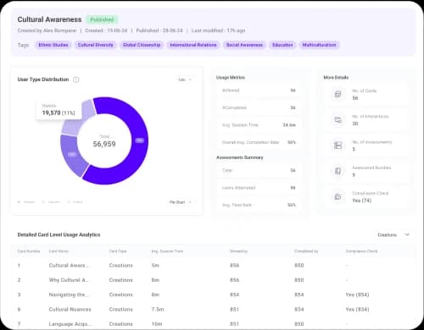Click the Detailed Card Level Usage Analytics heading
The image size is (424, 330).
point(59,234)
